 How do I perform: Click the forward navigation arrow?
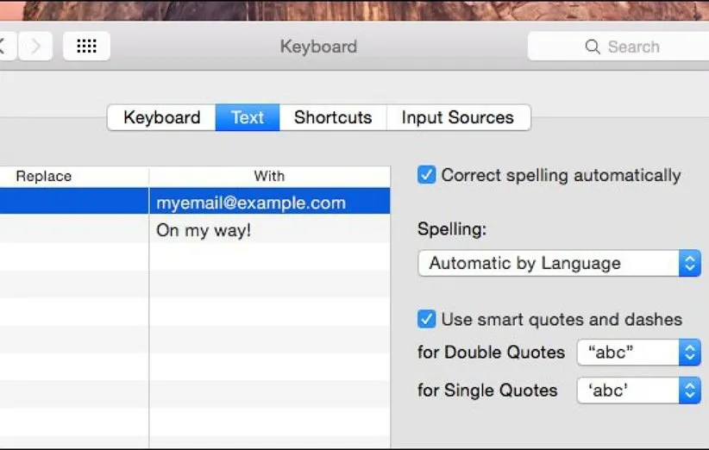click(x=35, y=47)
